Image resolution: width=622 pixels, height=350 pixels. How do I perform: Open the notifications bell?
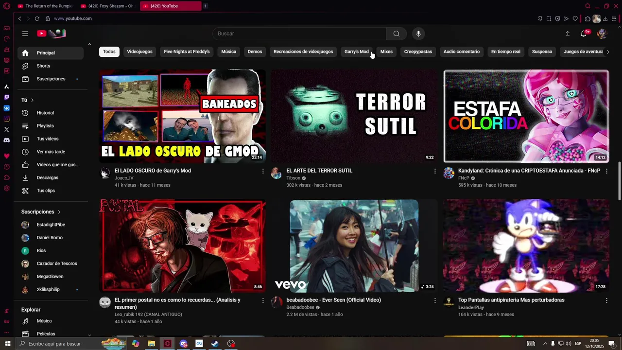[x=584, y=34]
